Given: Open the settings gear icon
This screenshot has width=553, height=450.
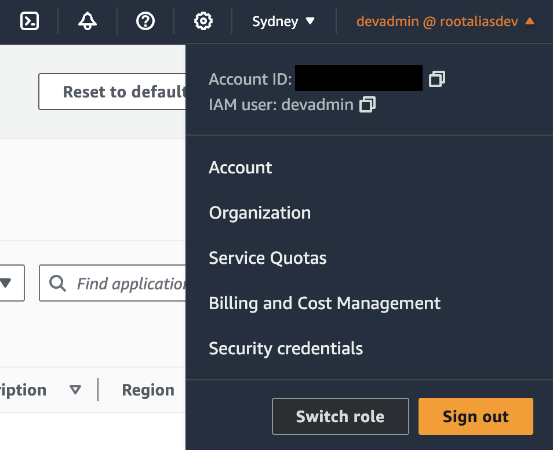Looking at the screenshot, I should click(x=203, y=21).
